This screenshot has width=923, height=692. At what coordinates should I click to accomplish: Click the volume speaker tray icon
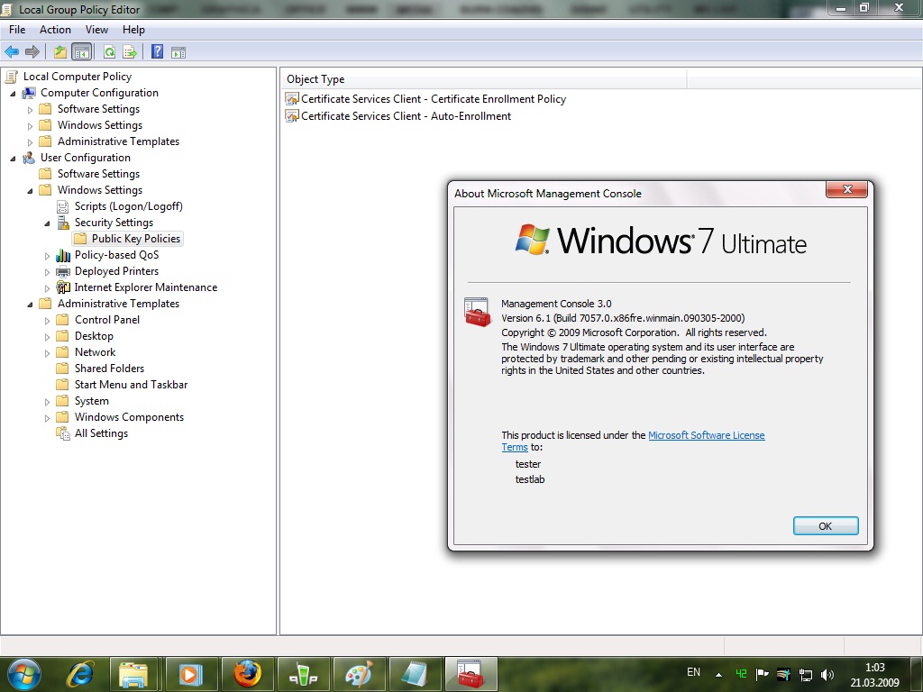(827, 674)
